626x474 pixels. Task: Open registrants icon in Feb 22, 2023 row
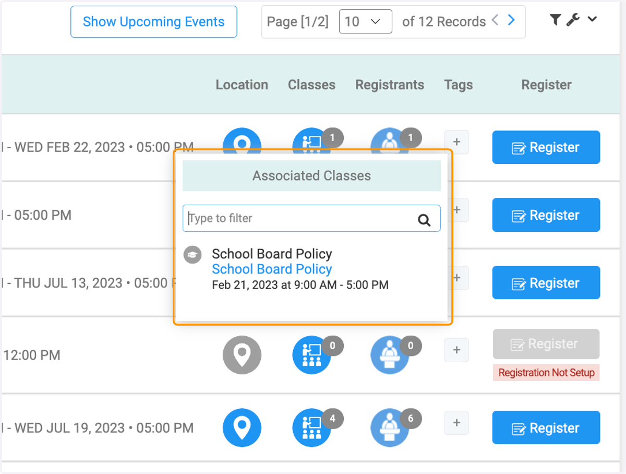point(390,140)
